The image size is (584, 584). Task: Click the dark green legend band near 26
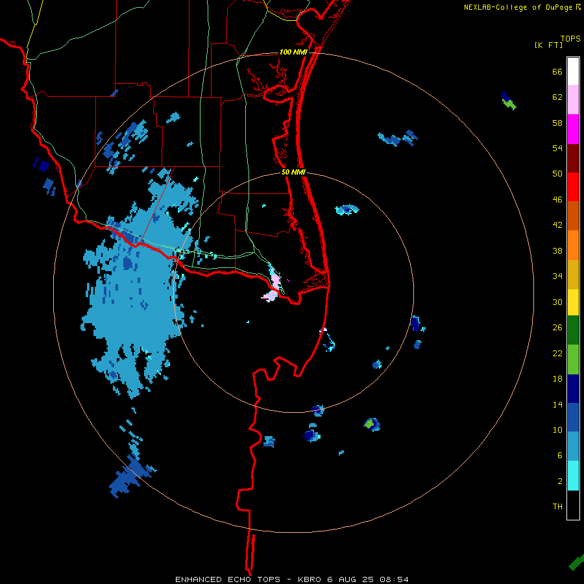[573, 330]
